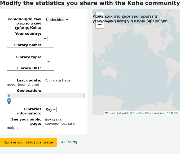Focus the Library URL text field
Viewport: 180px width, 154px height.
pyautogui.click(x=30, y=73)
